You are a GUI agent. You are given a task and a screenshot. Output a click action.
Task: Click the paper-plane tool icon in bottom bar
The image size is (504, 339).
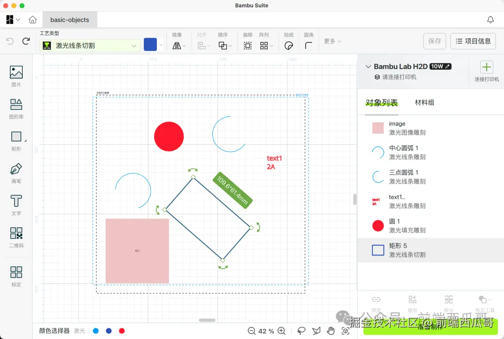(x=316, y=331)
